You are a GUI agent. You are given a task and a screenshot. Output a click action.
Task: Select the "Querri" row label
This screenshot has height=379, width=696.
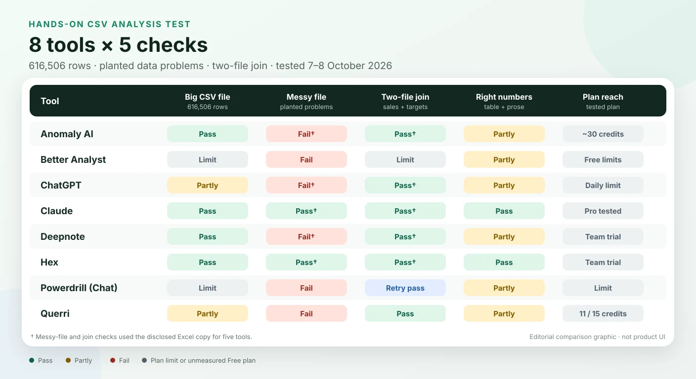(55, 314)
